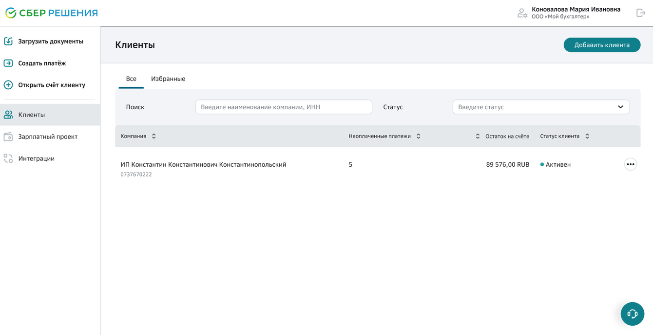The width and height of the screenshot is (653, 335).
Task: Open Создать платёж menu item
Action: [50, 63]
